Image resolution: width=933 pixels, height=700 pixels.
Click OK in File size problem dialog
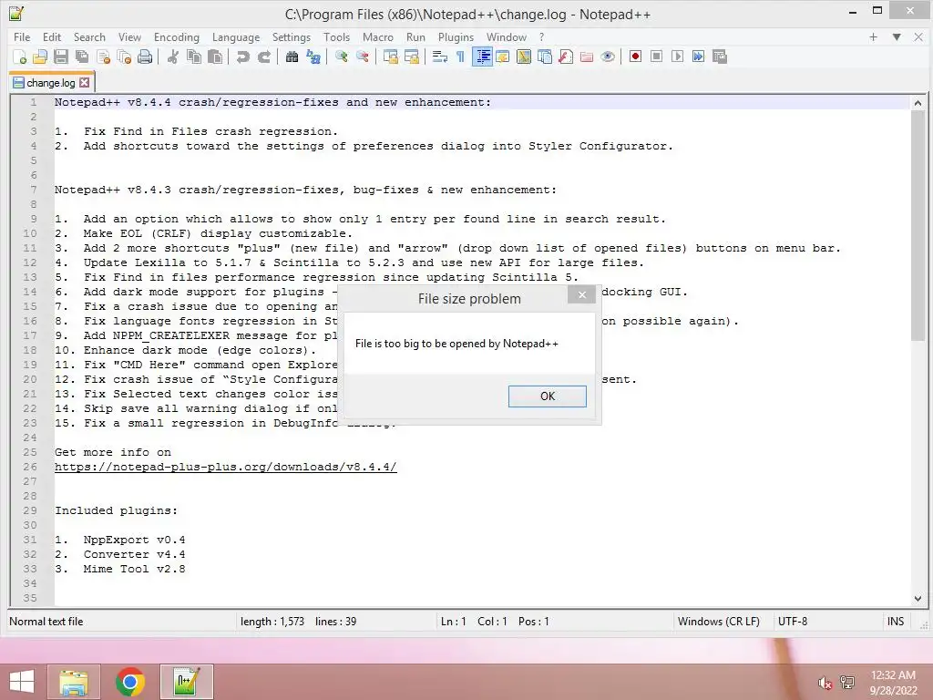pyautogui.click(x=547, y=396)
